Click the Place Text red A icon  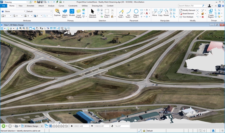click(x=147, y=13)
